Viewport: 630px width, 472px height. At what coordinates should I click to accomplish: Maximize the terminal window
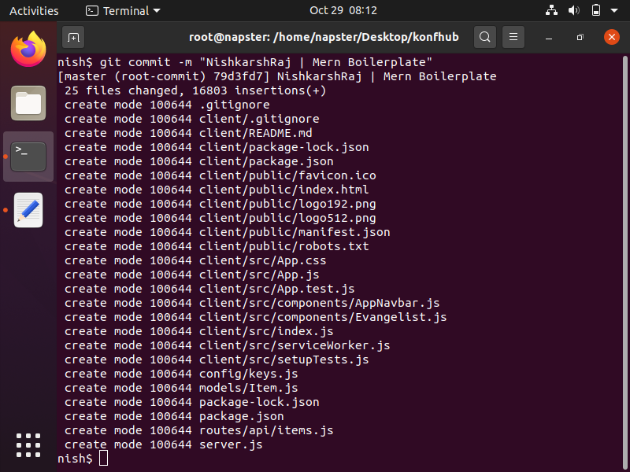[580, 37]
